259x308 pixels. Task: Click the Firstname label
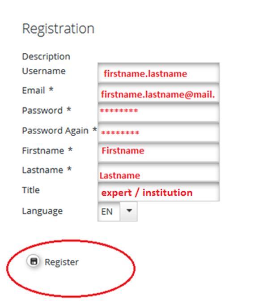43,151
